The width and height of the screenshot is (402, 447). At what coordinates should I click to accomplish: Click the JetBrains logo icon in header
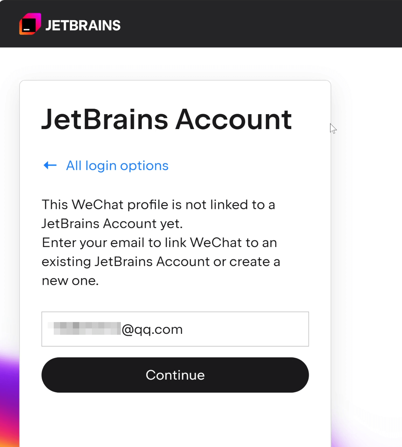[30, 24]
